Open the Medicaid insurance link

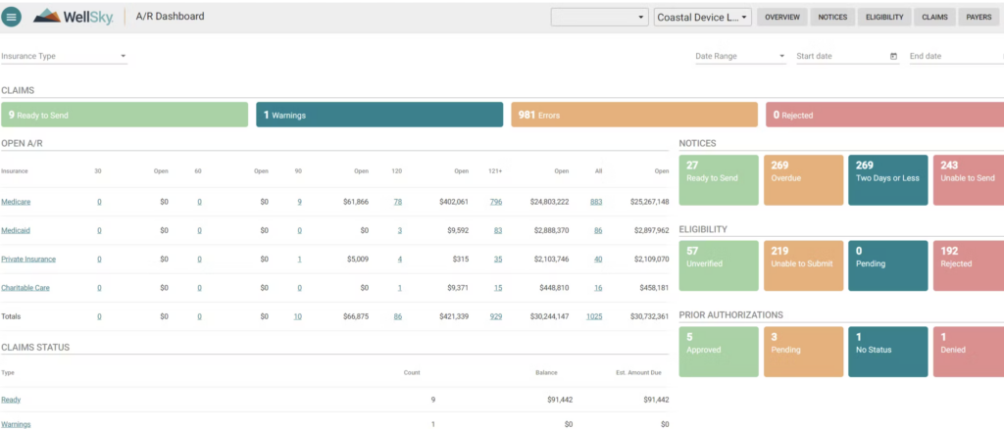tap(16, 231)
